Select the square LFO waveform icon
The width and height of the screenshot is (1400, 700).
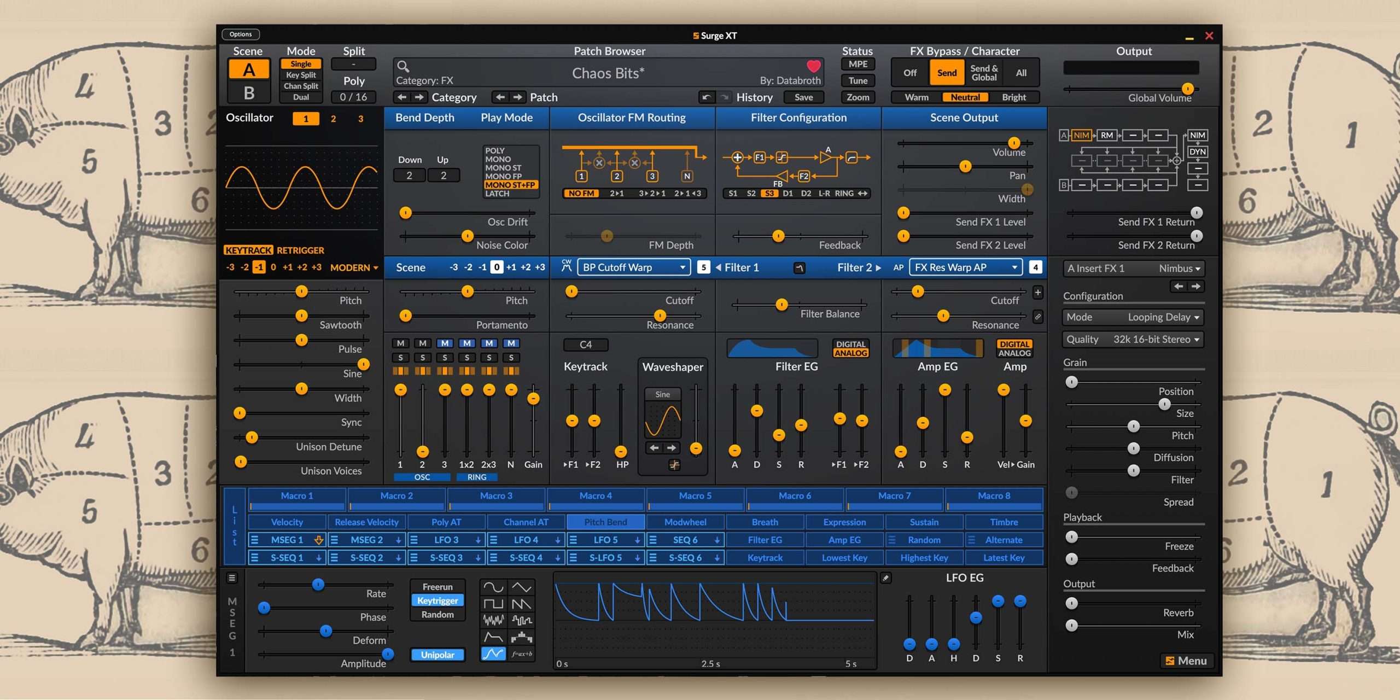pos(493,604)
